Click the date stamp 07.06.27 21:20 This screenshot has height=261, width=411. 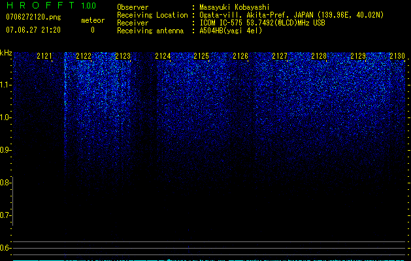33,30
